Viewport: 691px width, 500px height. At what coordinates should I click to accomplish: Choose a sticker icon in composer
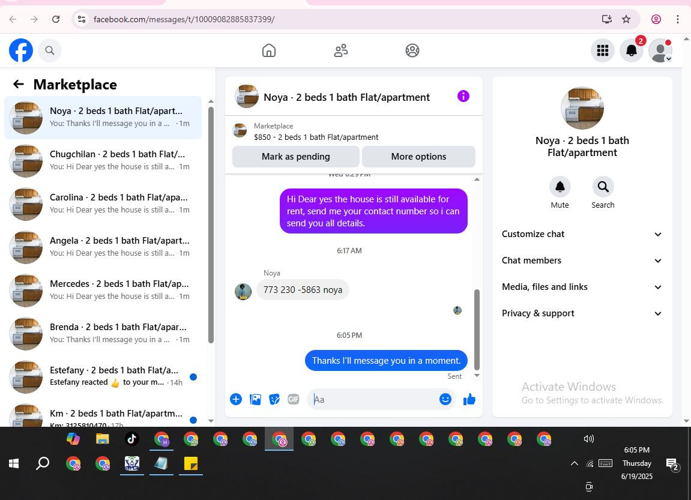point(274,399)
